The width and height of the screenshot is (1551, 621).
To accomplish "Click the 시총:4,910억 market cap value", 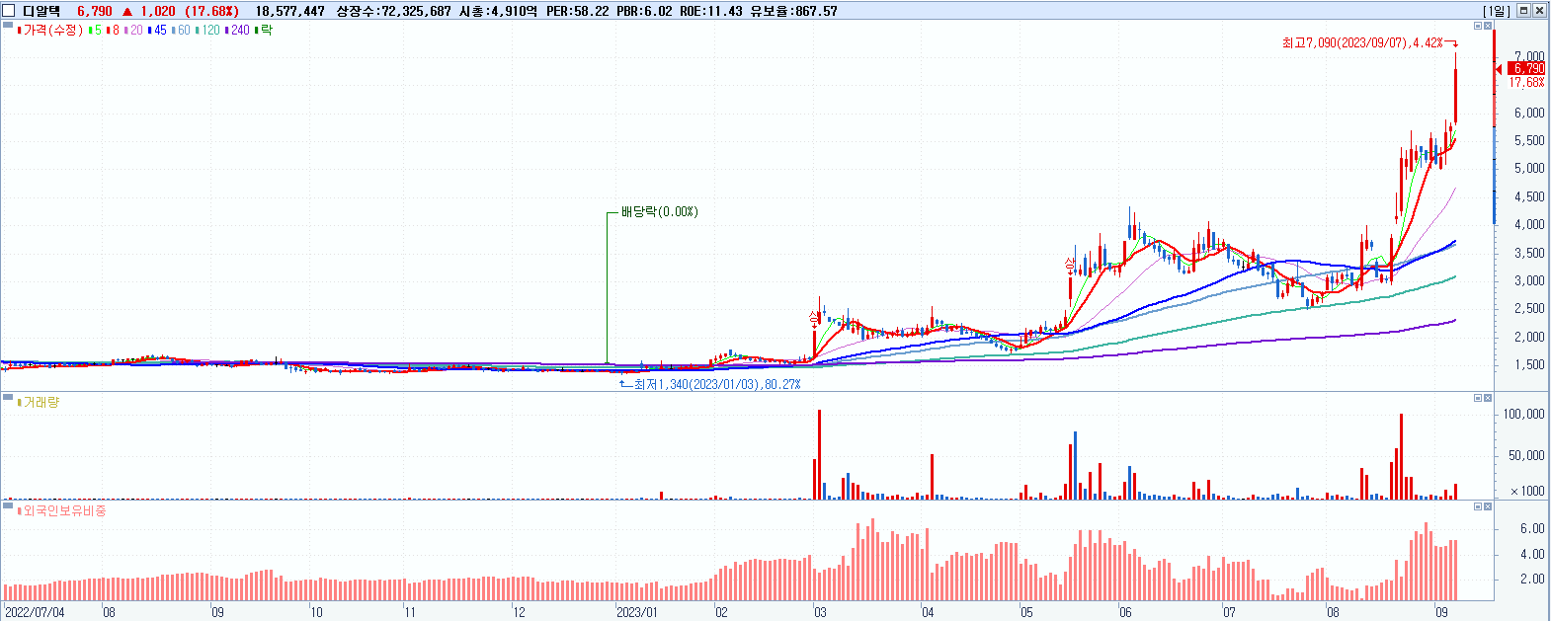I will pos(498,11).
